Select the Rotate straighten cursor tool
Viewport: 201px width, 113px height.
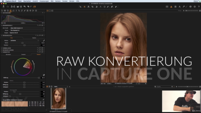point(96,7)
